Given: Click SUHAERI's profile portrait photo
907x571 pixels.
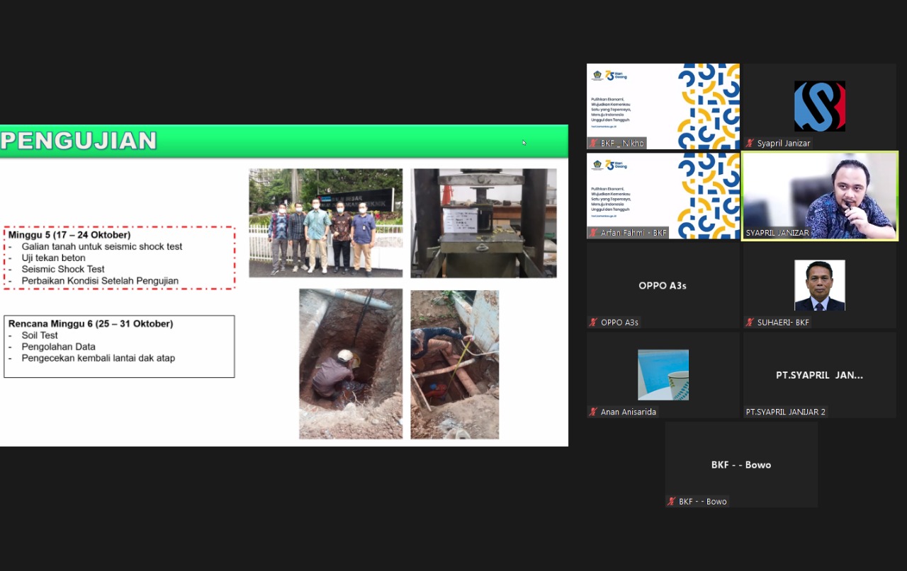Looking at the screenshot, I should 819,285.
